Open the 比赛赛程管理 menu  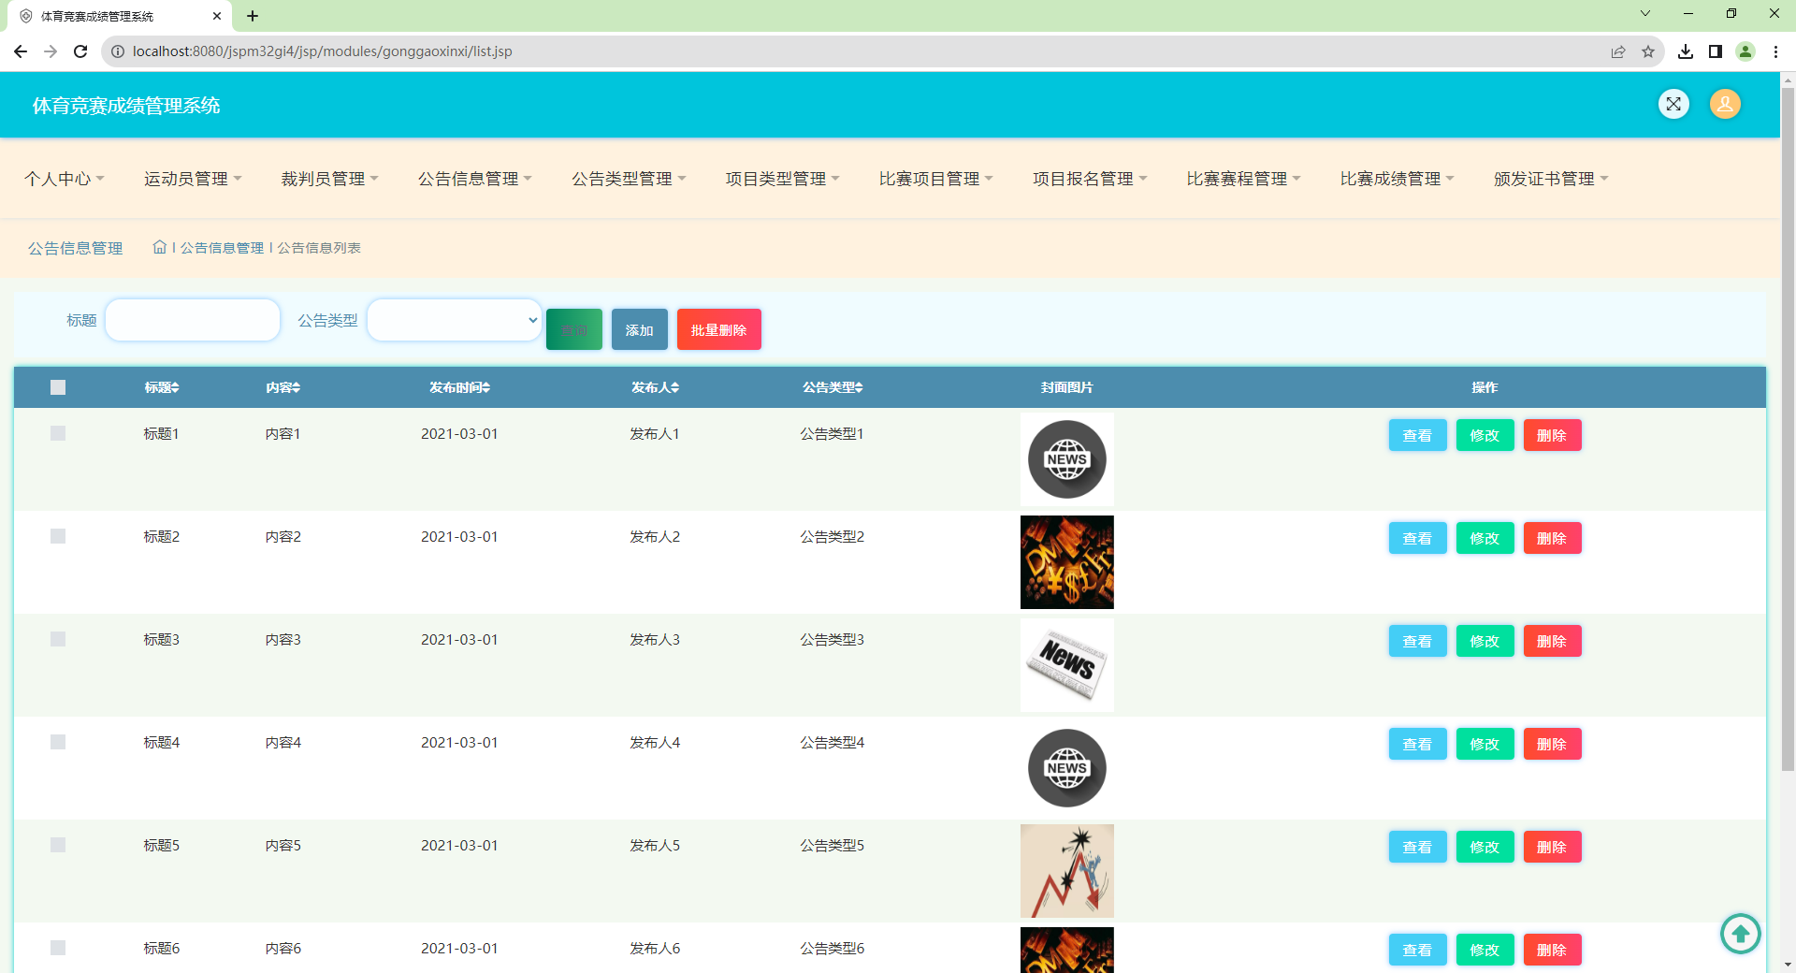pyautogui.click(x=1244, y=179)
